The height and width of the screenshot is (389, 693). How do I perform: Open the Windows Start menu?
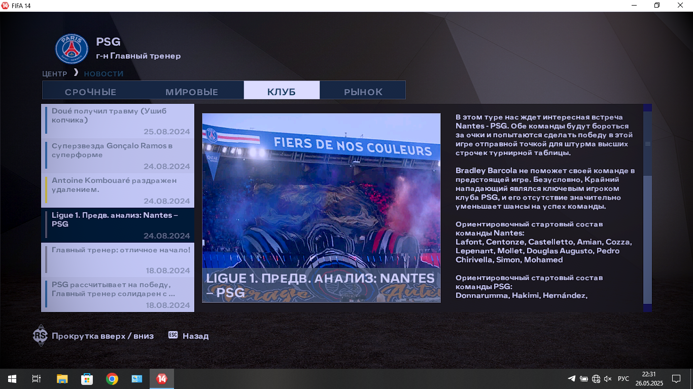coord(12,378)
